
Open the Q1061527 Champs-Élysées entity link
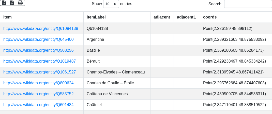coord(39,72)
